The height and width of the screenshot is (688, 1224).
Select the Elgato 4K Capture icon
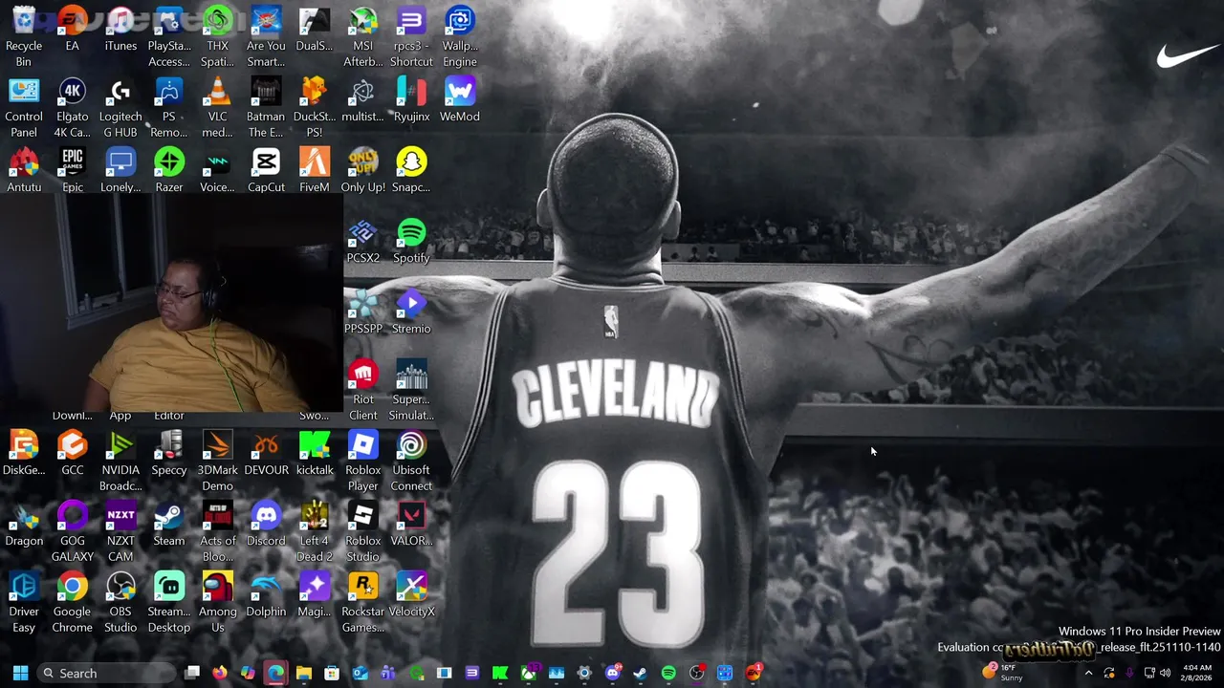pyautogui.click(x=73, y=107)
